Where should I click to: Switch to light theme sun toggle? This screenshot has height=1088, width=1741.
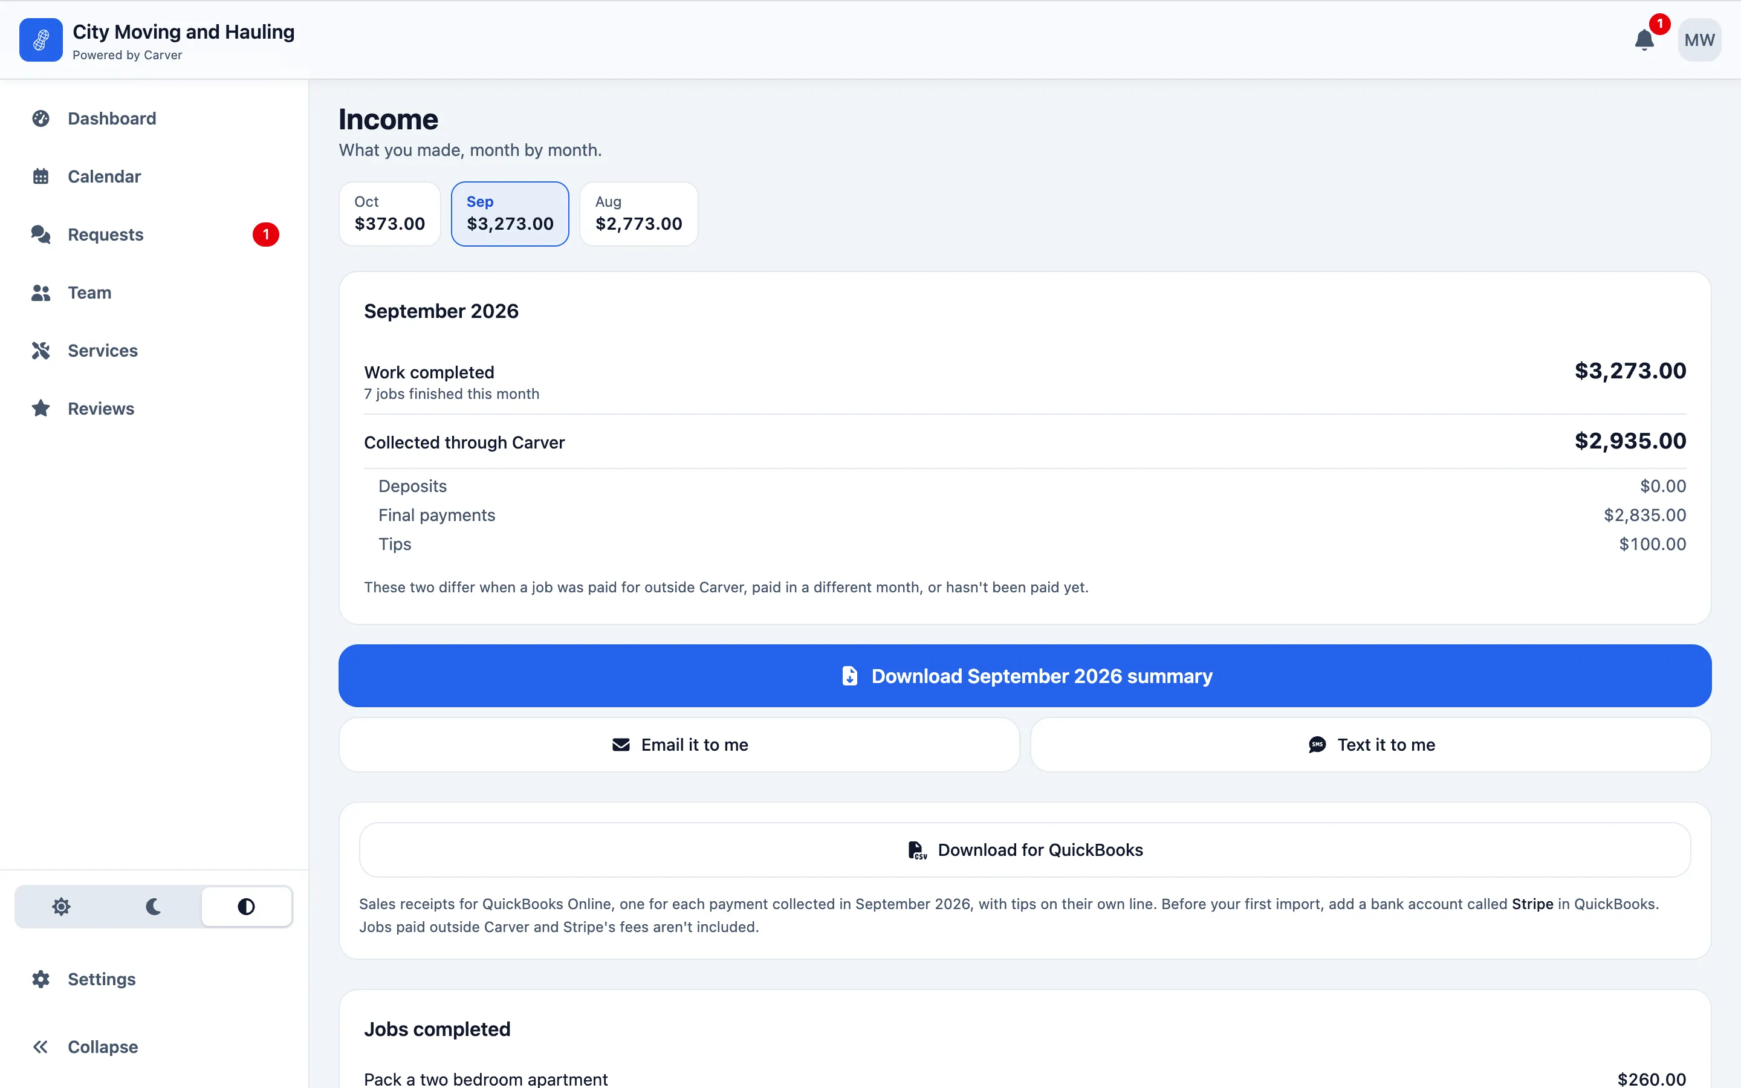coord(61,906)
